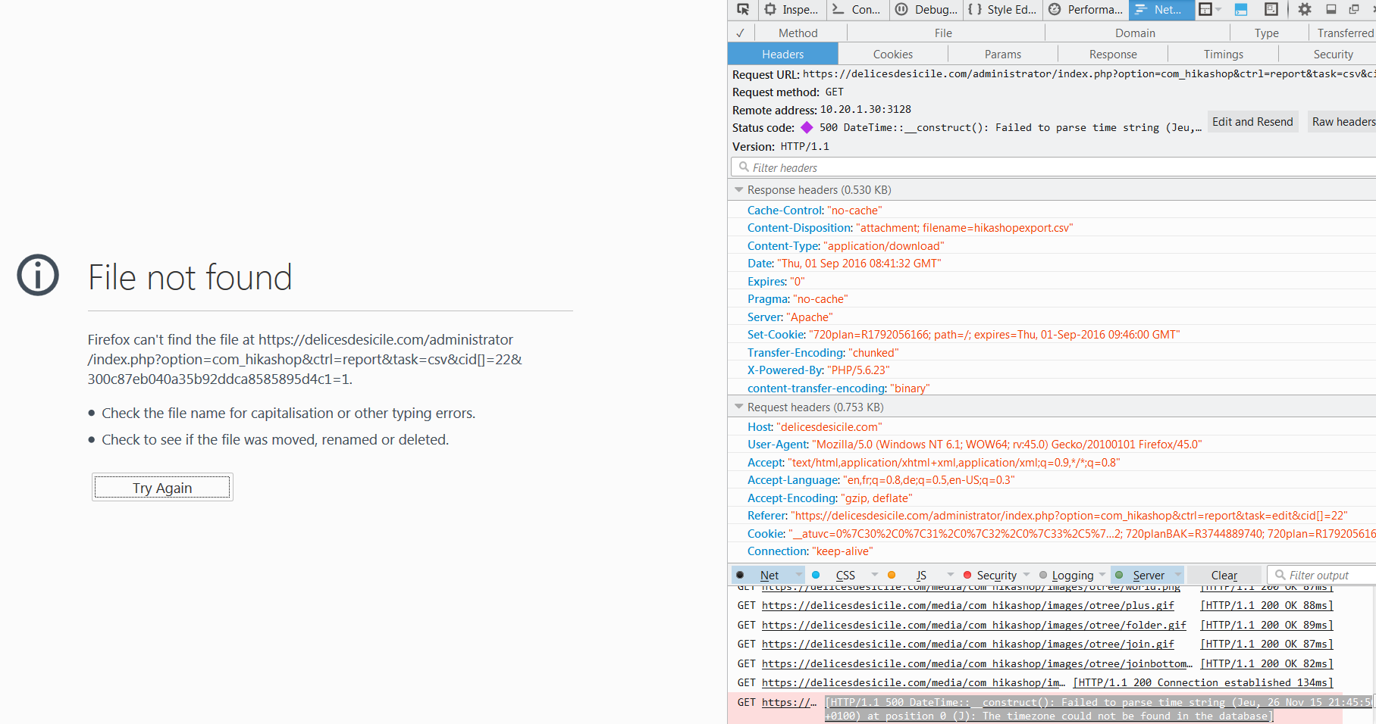Toggle the CSS console filter

tap(845, 576)
